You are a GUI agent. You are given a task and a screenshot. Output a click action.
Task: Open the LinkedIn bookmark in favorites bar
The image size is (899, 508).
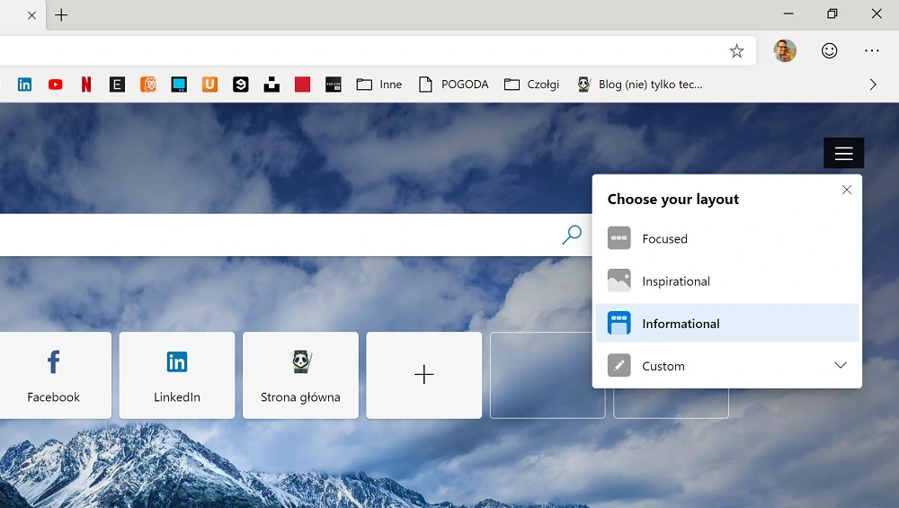click(24, 85)
